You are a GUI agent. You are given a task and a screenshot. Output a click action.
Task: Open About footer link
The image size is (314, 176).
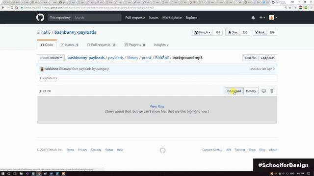point(273,150)
